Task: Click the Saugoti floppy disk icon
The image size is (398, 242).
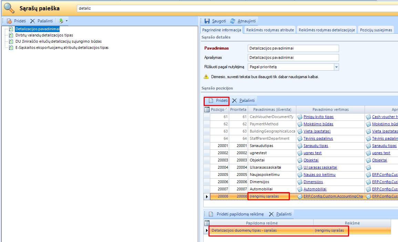Action: [207, 21]
